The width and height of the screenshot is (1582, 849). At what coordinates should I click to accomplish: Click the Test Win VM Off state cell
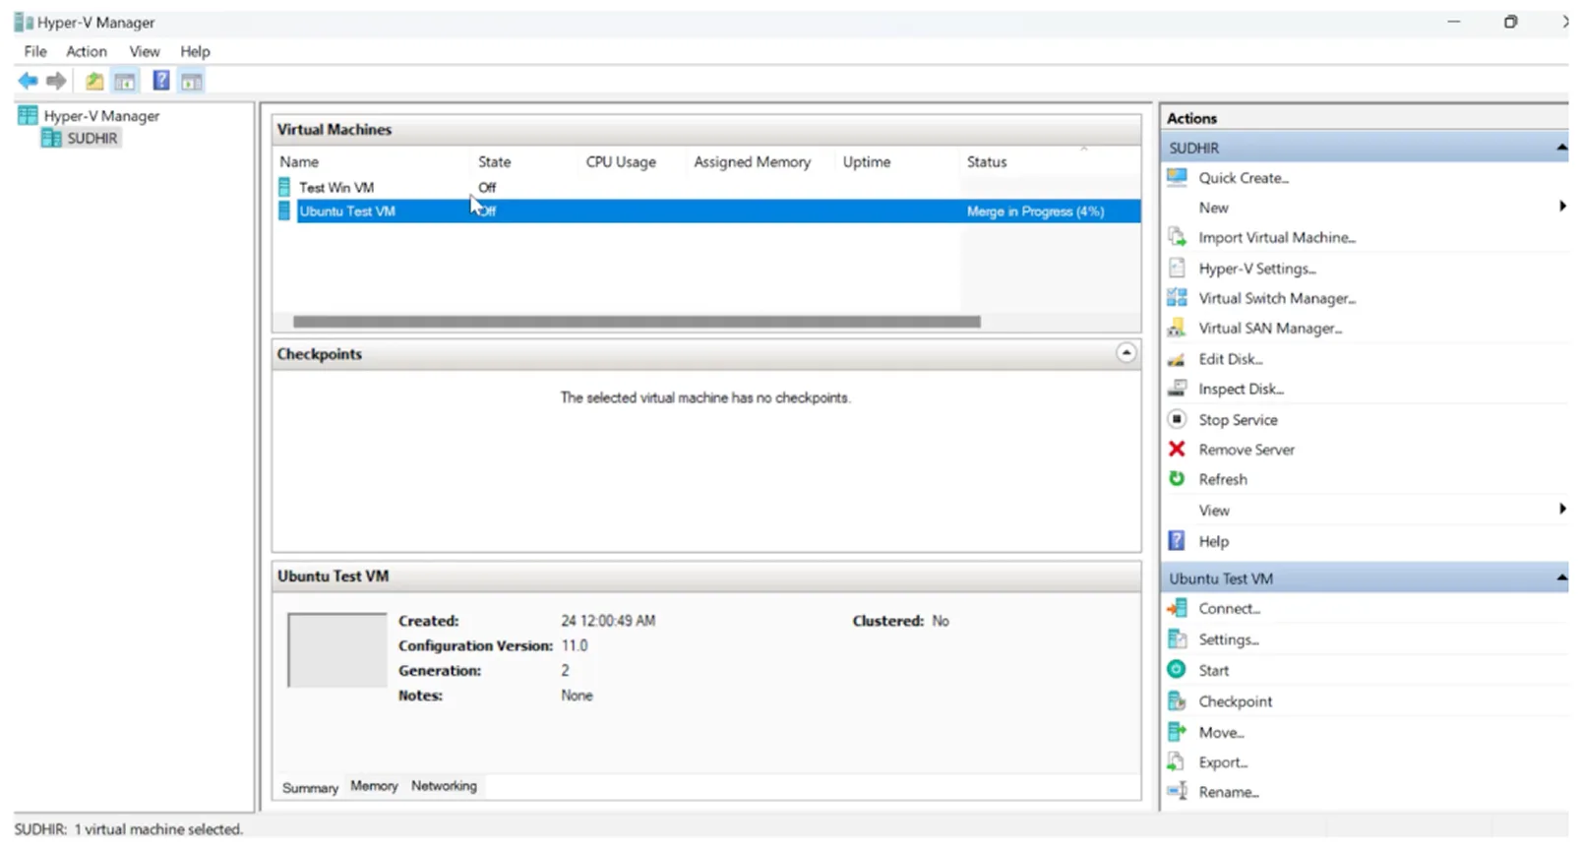tap(487, 187)
